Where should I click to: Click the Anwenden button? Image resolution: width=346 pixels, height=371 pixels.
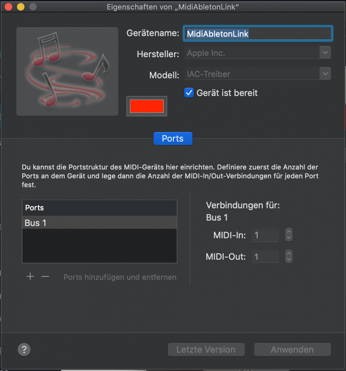(292, 350)
